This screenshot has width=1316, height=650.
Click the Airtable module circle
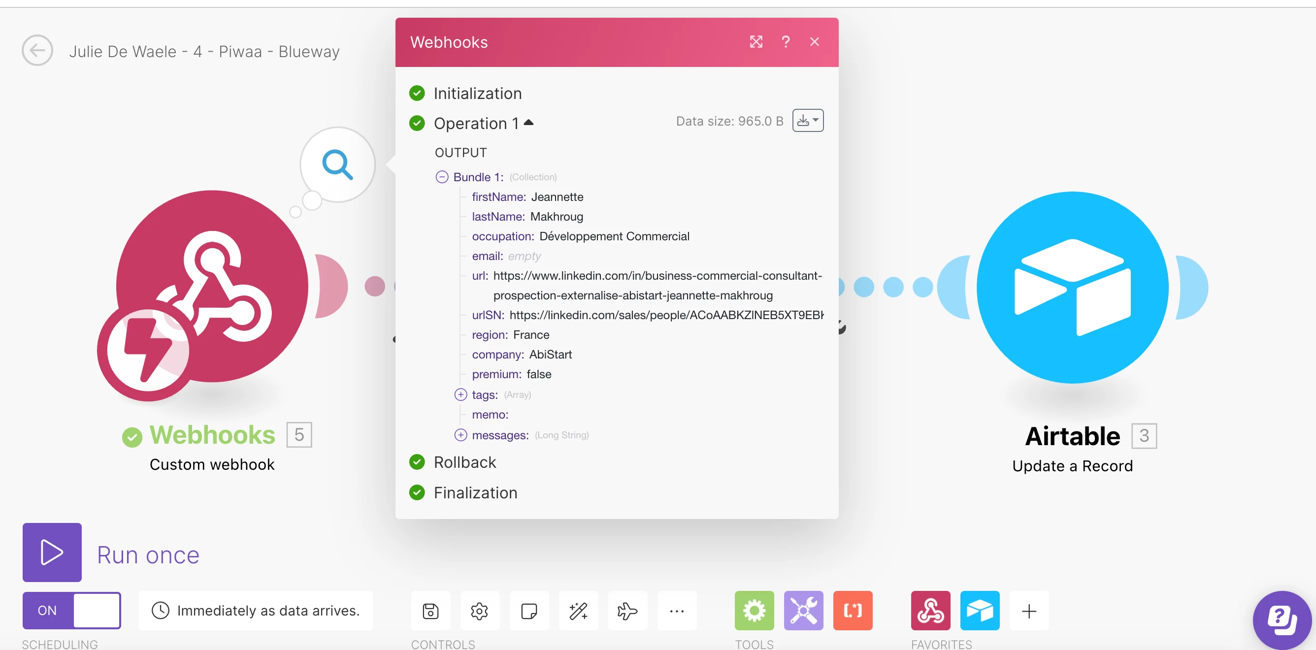pos(1072,288)
